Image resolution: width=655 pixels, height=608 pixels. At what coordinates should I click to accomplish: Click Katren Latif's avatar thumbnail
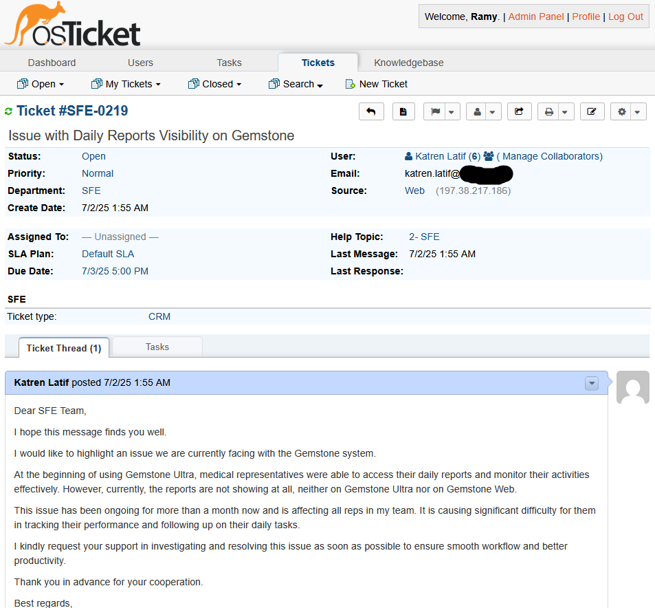click(632, 387)
